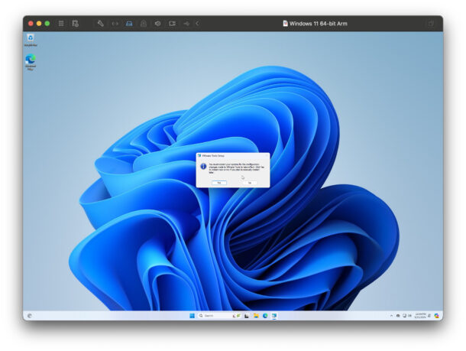
Task: Click the code/send keys toolbar icon
Action: tap(115, 24)
